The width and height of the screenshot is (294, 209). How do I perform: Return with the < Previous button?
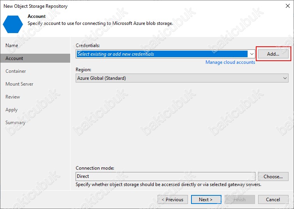[x=172, y=199]
